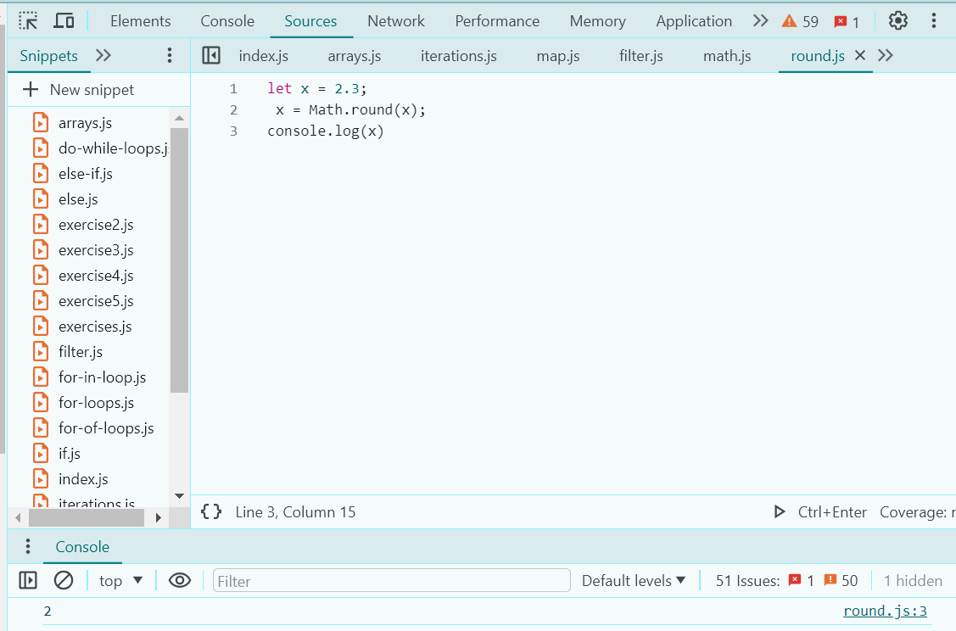The image size is (956, 631).
Task: Open the Snippets pane three-dot menu
Action: point(169,54)
